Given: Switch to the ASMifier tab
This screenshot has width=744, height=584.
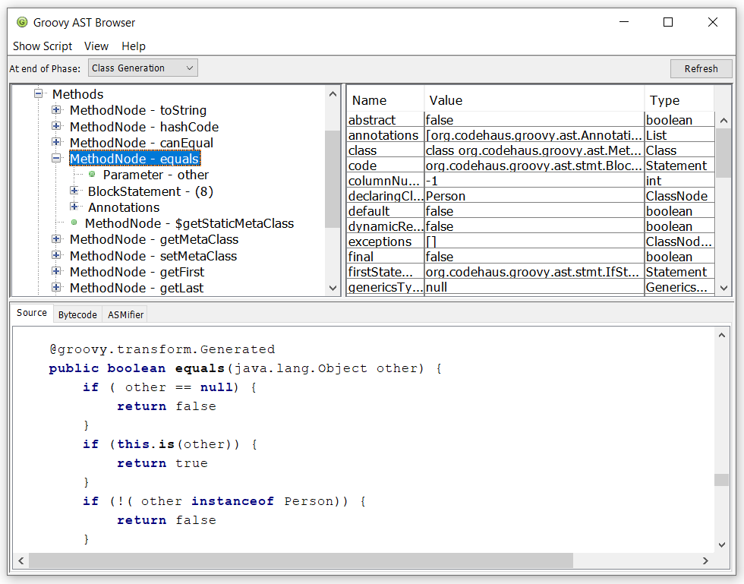Looking at the screenshot, I should click(x=124, y=314).
